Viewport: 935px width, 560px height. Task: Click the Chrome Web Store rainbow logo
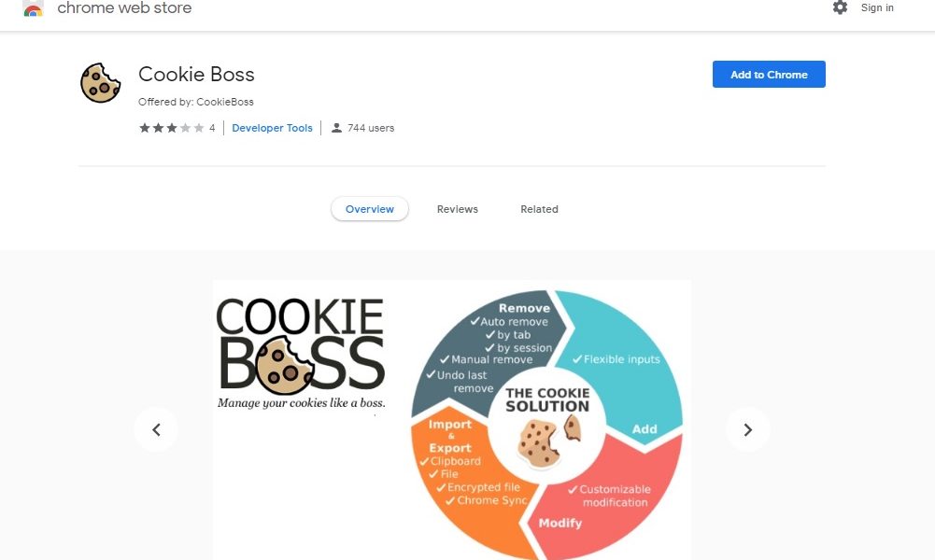point(33,8)
